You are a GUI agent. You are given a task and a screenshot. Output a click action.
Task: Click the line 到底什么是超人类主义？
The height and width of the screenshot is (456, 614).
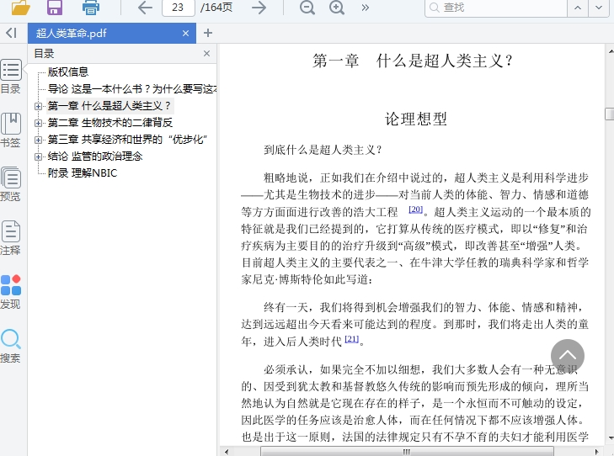[x=323, y=150]
